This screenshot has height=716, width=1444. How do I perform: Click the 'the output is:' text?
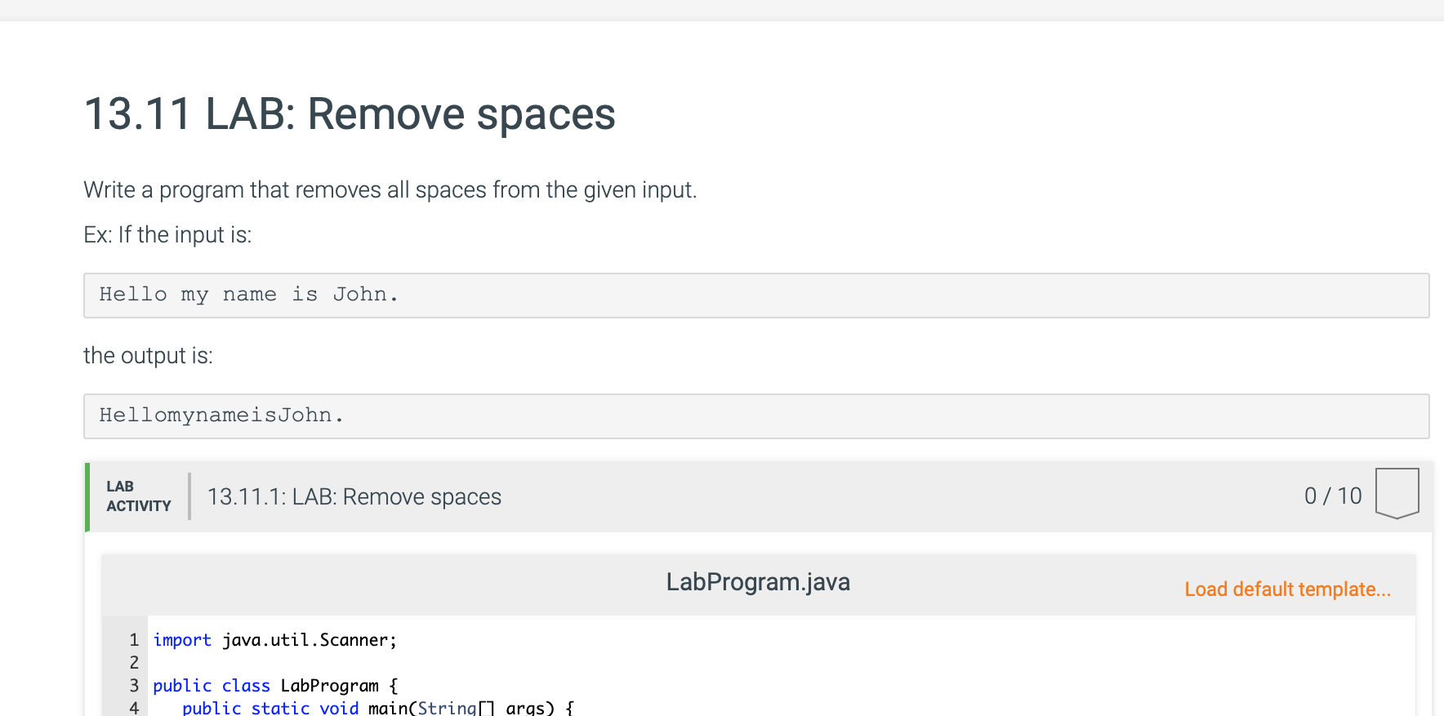pos(148,356)
